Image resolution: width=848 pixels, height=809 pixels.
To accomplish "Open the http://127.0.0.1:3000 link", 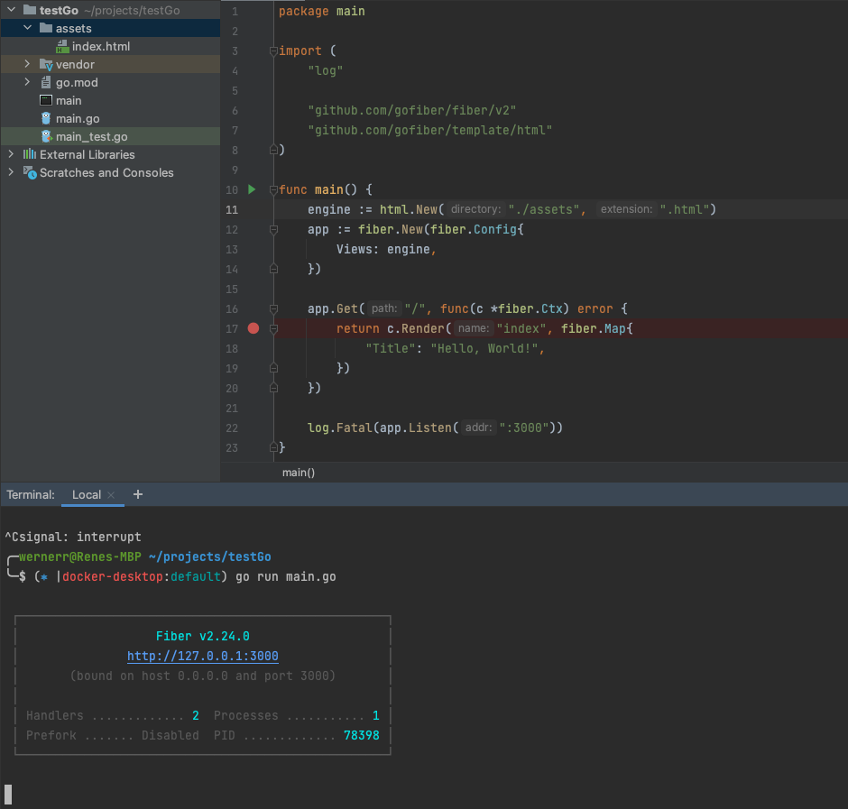I will (202, 656).
